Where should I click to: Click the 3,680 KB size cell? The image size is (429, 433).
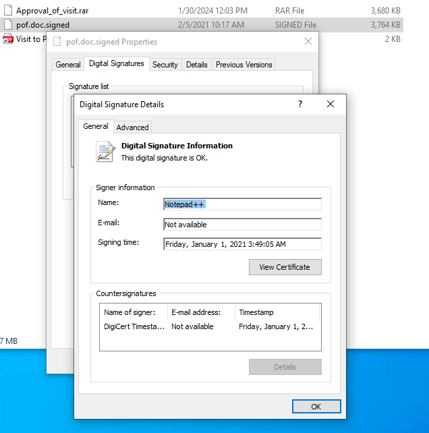(385, 11)
